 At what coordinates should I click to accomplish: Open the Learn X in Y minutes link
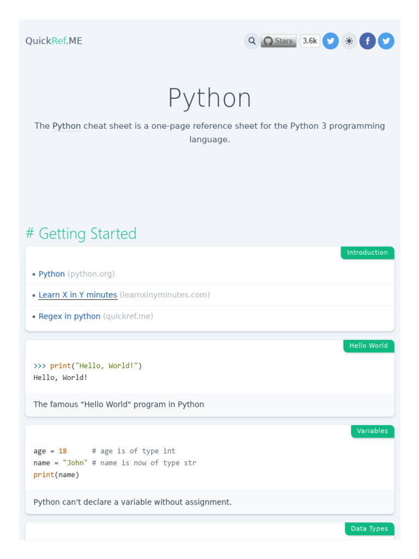tap(78, 295)
